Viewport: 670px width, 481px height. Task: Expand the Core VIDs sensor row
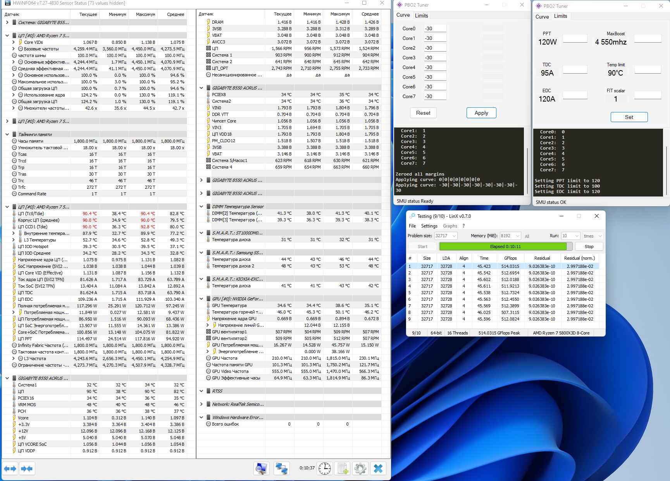14,42
